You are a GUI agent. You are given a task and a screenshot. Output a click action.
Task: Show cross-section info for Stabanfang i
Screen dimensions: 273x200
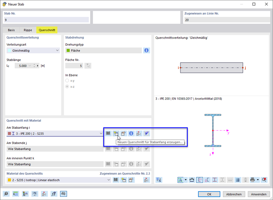pos(131,134)
